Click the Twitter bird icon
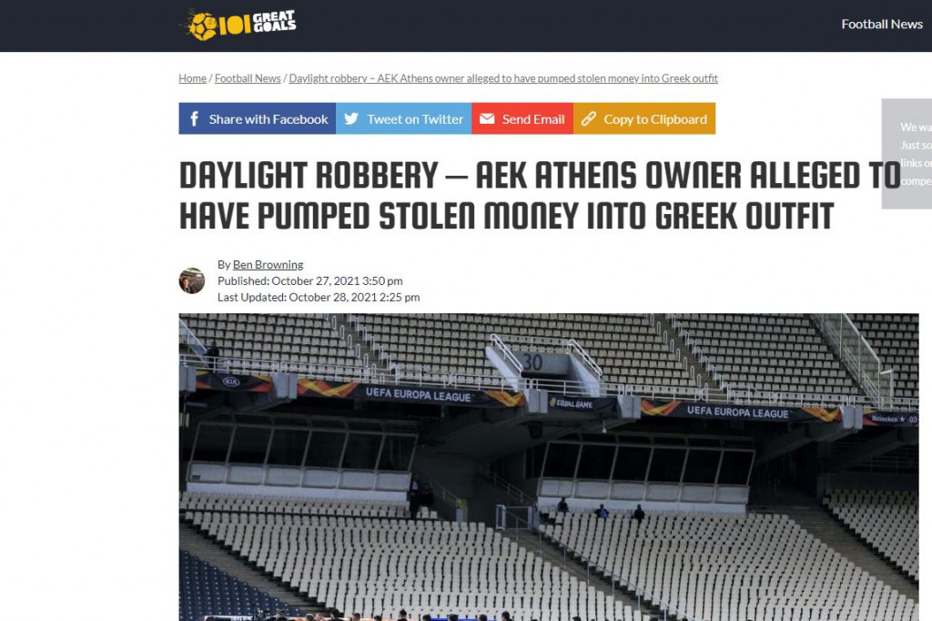This screenshot has height=621, width=932. point(351,118)
